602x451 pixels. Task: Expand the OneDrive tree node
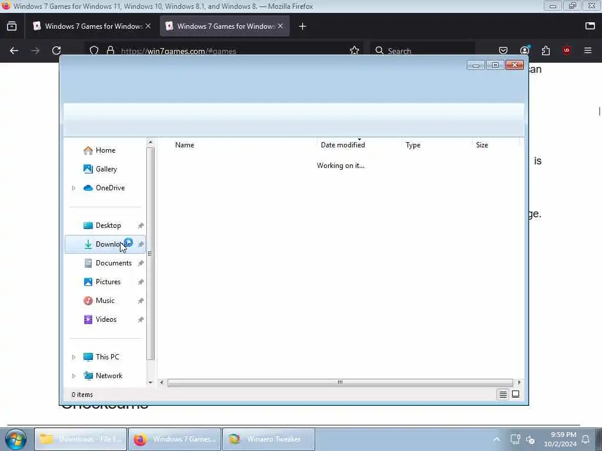pyautogui.click(x=73, y=188)
